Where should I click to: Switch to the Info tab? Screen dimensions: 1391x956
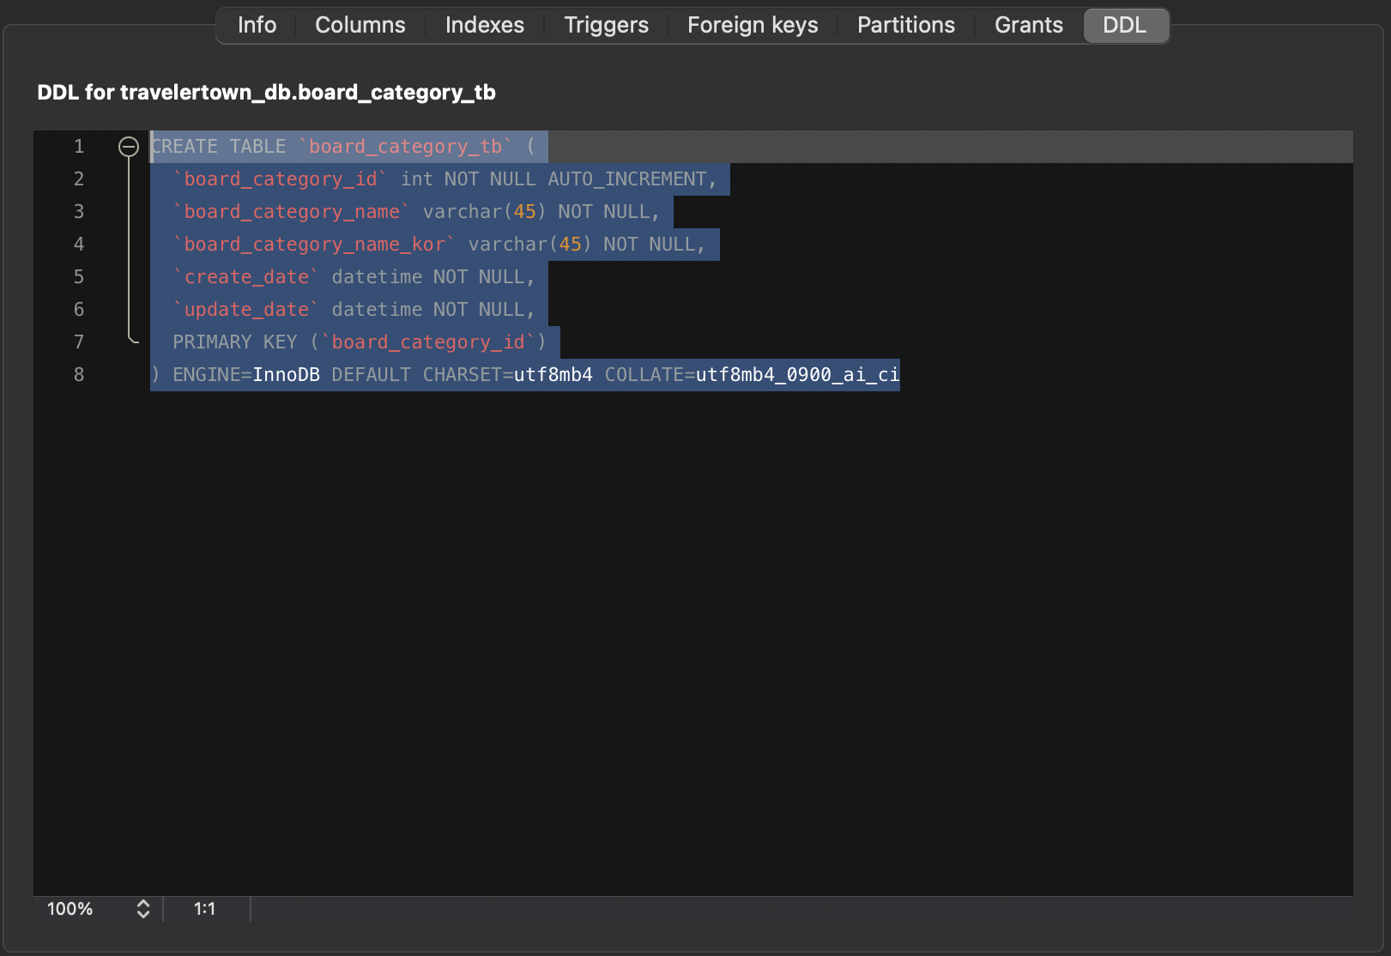[256, 25]
